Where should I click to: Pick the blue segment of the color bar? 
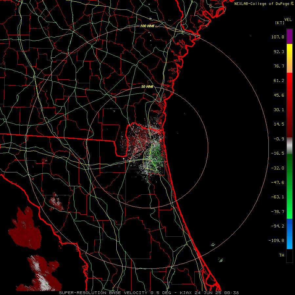(289, 234)
